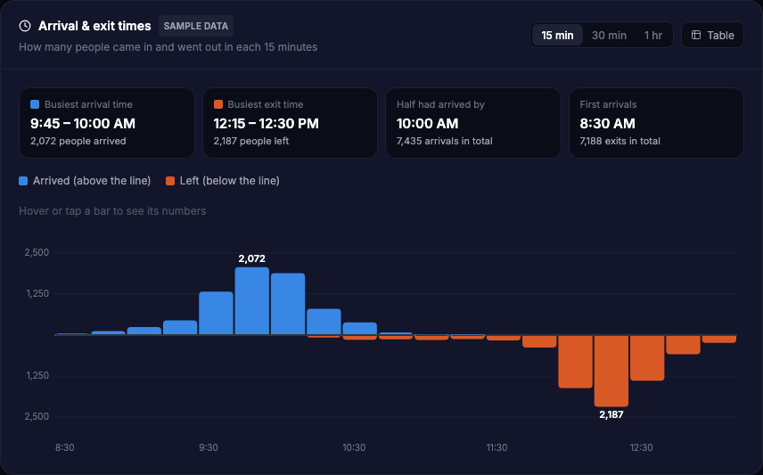Click the 'First arrivals' label
This screenshot has width=763, height=475.
coord(608,104)
